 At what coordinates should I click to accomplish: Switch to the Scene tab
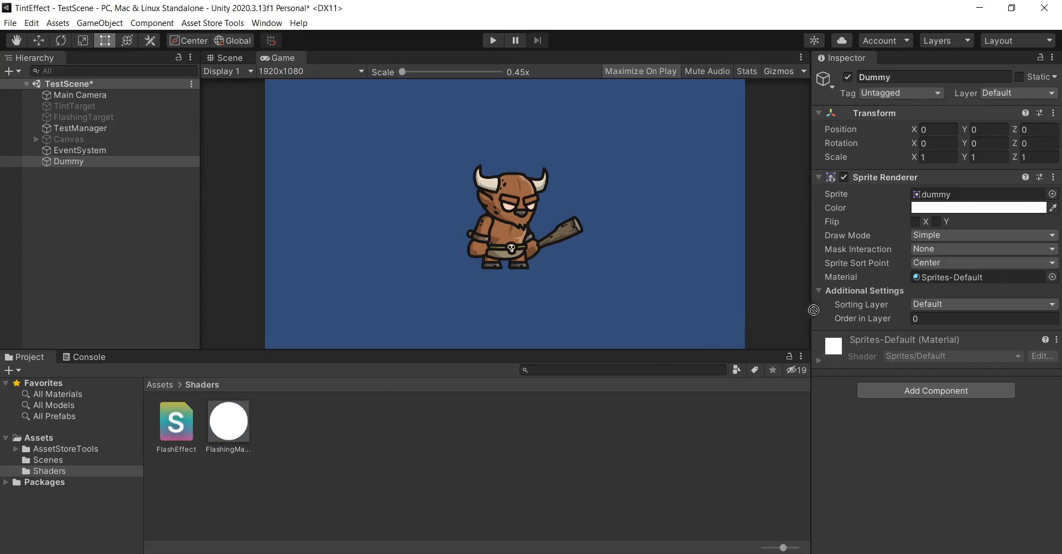pos(225,58)
